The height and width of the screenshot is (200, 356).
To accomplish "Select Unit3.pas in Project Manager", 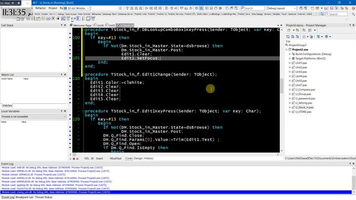I will [301, 72].
